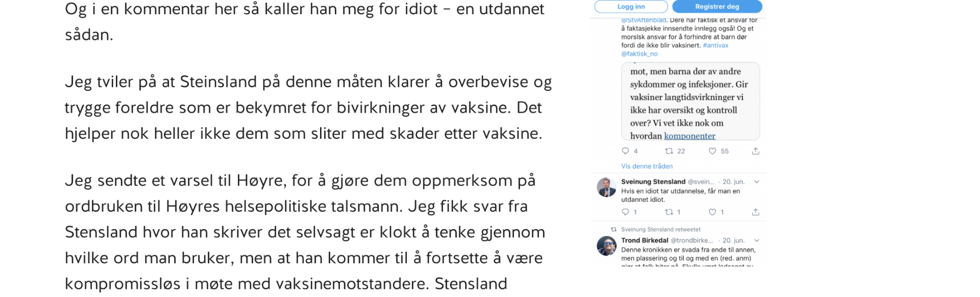Retweet Stensland's 'utdannet idiot' tweet

click(670, 211)
